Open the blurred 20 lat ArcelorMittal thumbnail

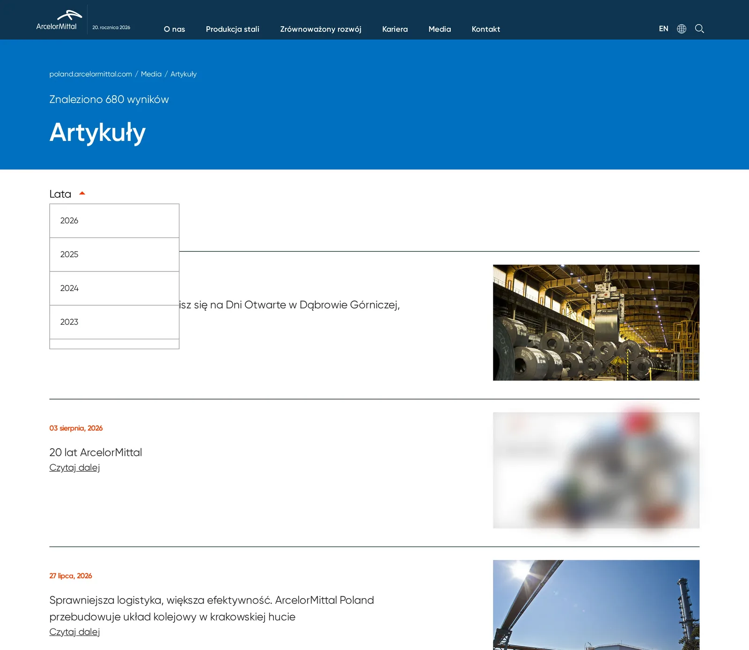pyautogui.click(x=596, y=470)
